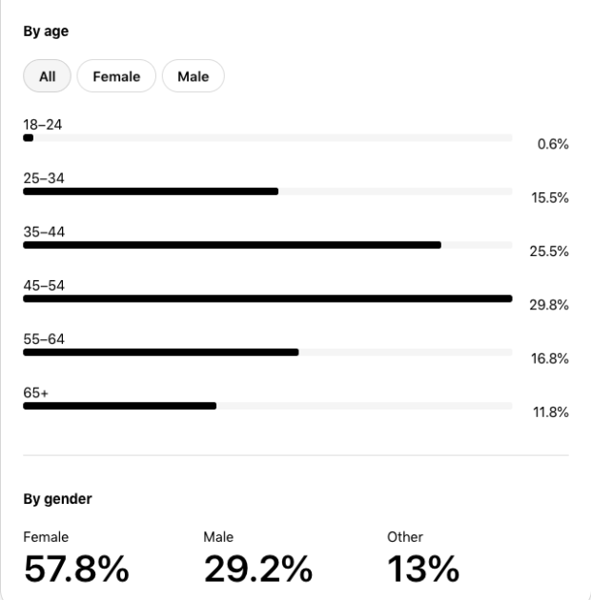This screenshot has height=600, width=591.
Task: Click the By gender heading
Action: click(57, 498)
